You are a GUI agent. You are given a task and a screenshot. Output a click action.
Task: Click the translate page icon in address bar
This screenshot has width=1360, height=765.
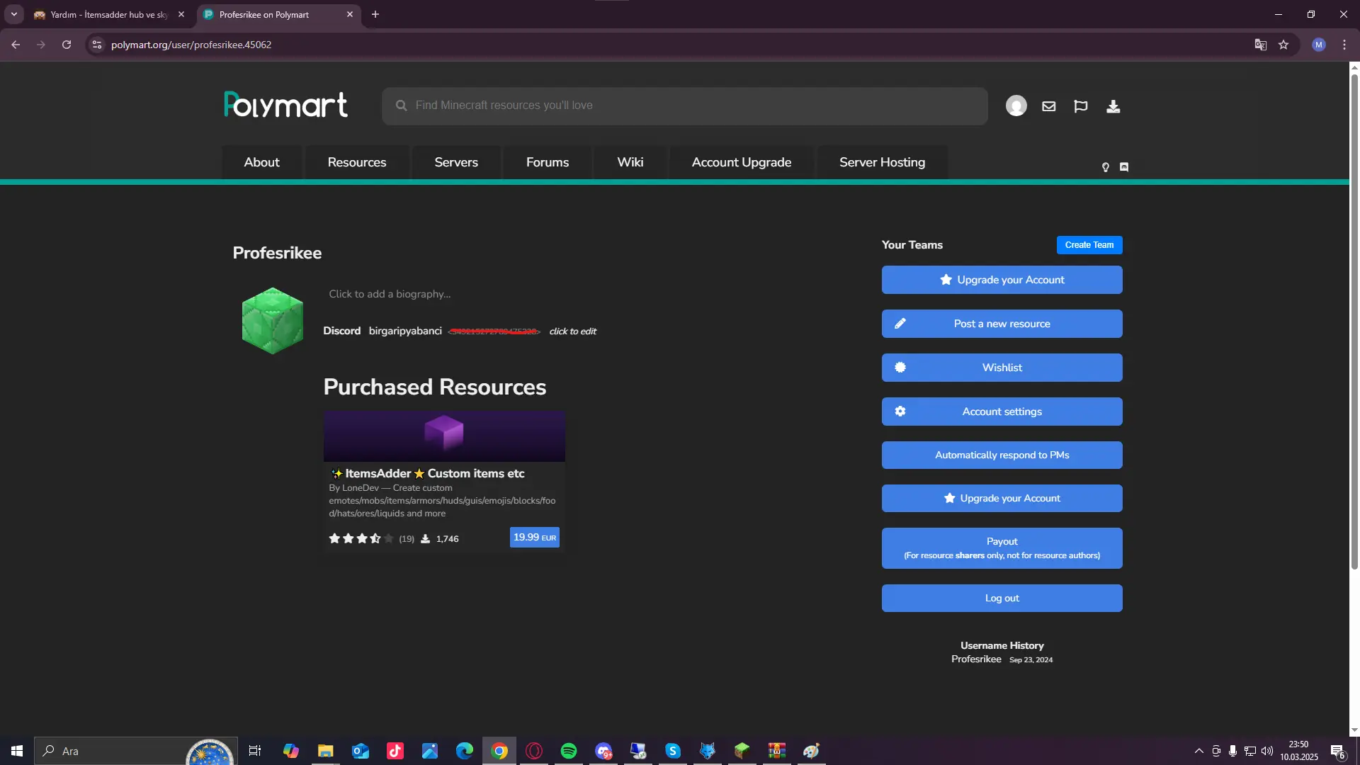click(1261, 45)
